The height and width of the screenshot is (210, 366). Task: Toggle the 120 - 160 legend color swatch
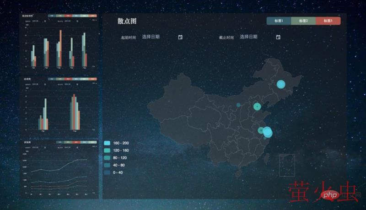pos(107,151)
